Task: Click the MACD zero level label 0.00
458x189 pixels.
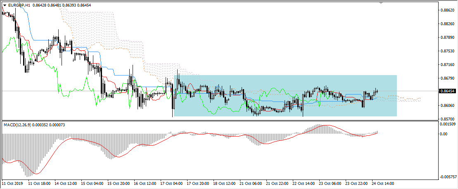Action: click(x=444, y=134)
